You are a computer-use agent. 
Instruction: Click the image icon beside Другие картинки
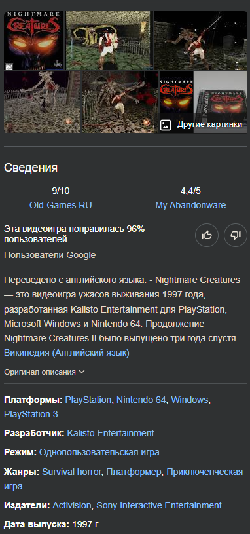[x=166, y=124]
